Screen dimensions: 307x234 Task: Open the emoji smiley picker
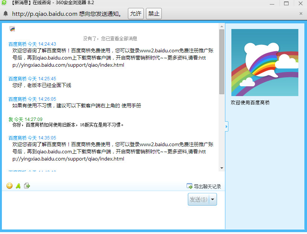[x=9, y=185]
